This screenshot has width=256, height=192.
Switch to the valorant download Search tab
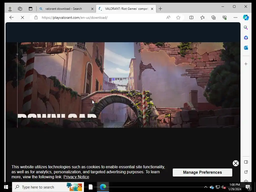(x=63, y=9)
